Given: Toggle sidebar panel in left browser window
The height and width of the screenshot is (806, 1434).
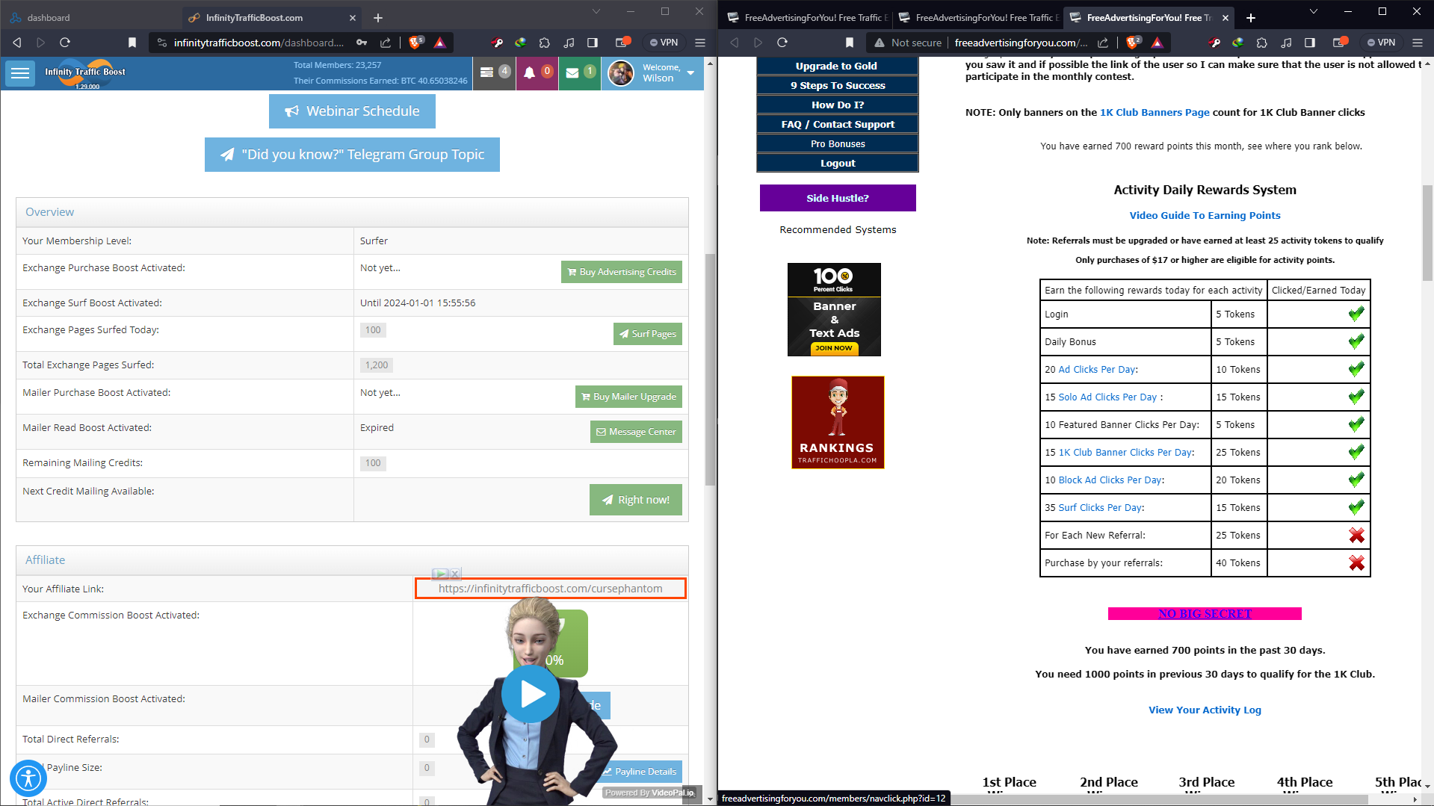Looking at the screenshot, I should (x=593, y=43).
